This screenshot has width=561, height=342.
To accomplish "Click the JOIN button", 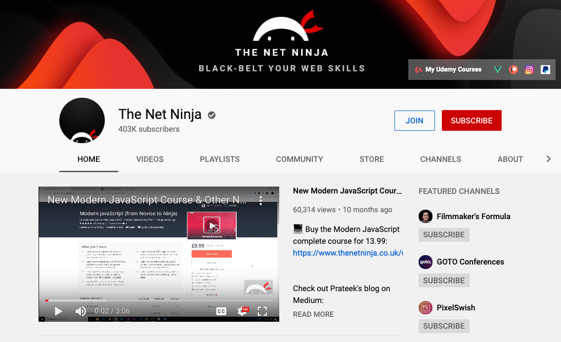I will (x=415, y=121).
